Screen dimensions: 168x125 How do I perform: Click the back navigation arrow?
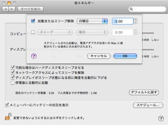pos(6,9)
